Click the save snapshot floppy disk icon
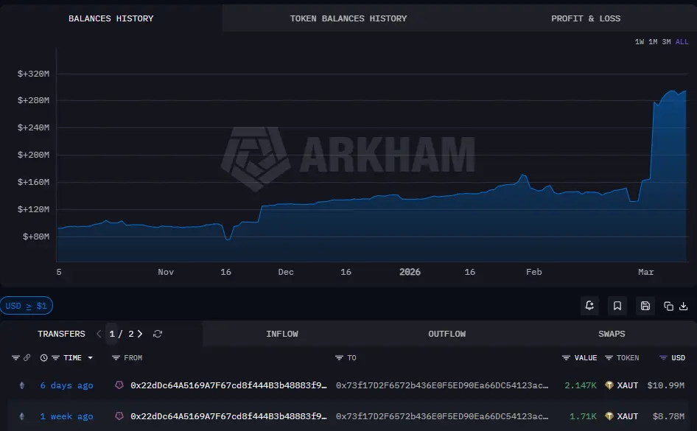This screenshot has width=697, height=431. [x=645, y=306]
